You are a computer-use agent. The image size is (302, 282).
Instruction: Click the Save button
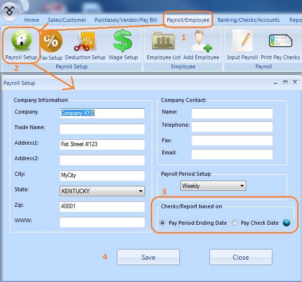[x=148, y=257]
